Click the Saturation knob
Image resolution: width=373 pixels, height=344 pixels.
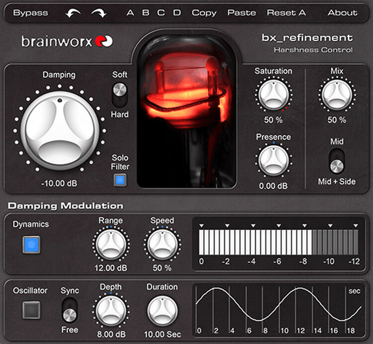274,95
